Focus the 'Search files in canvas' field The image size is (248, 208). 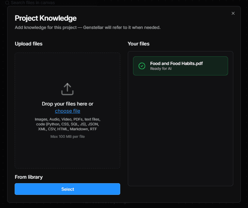pyautogui.click(x=33, y=3)
